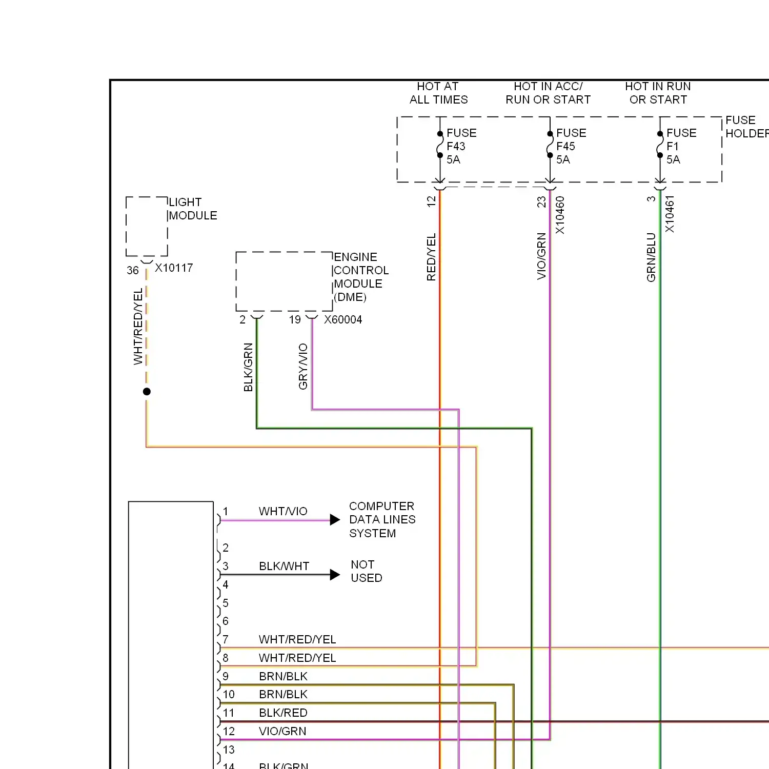
Task: Click the WHT/VIO wire label
Action: tap(283, 511)
